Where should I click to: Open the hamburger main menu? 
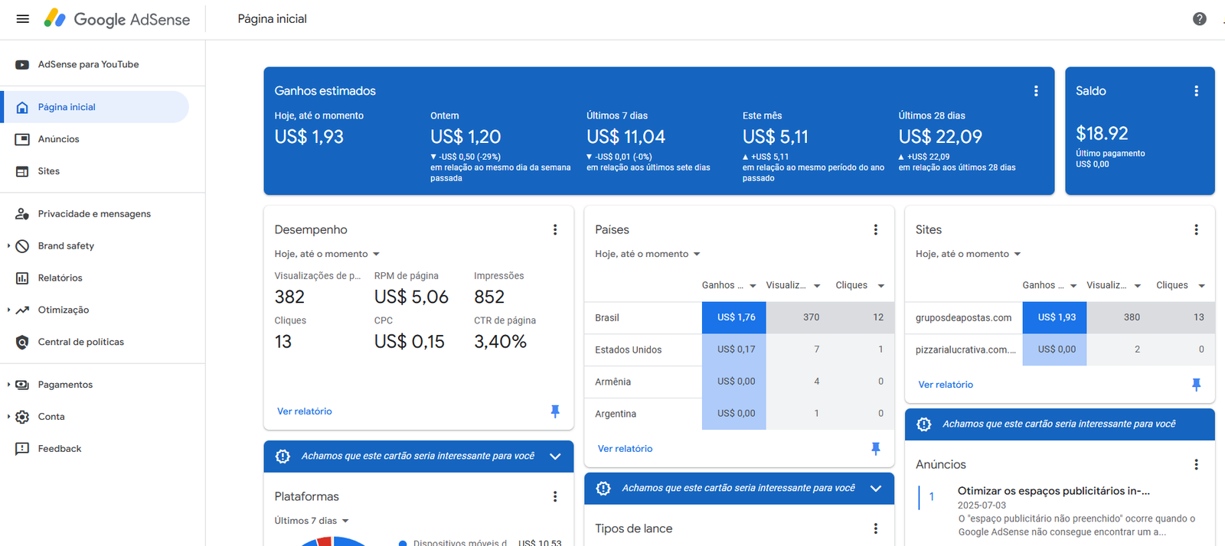[23, 19]
